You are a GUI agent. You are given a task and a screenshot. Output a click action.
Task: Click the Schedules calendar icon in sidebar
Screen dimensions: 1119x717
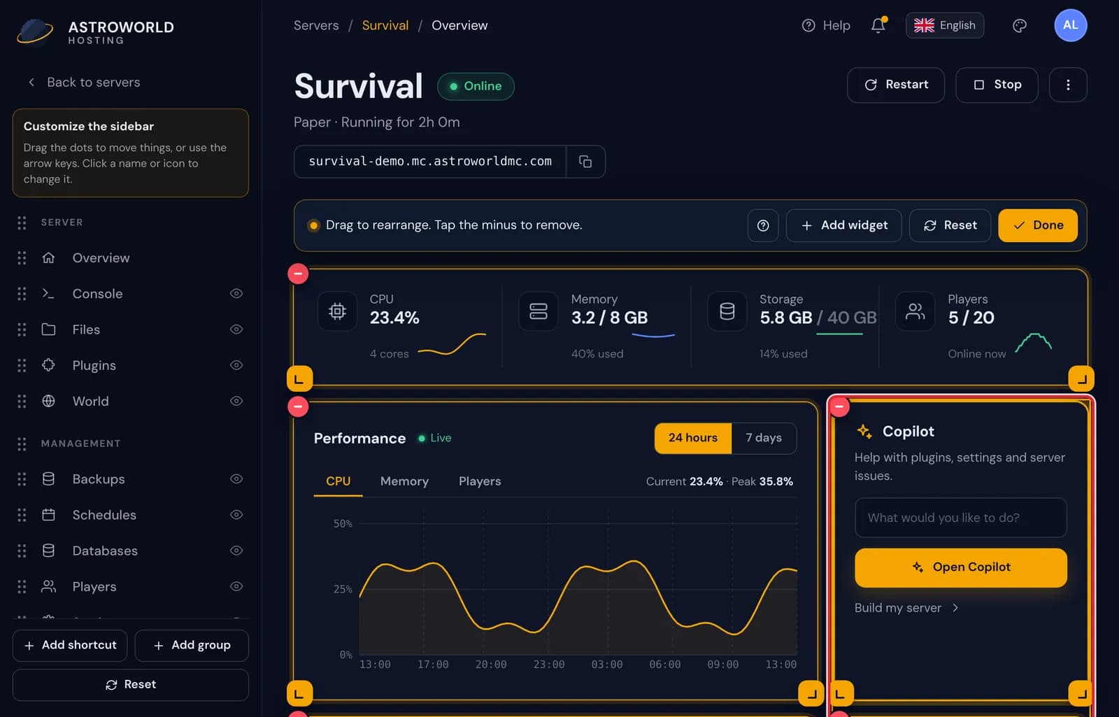coord(48,515)
